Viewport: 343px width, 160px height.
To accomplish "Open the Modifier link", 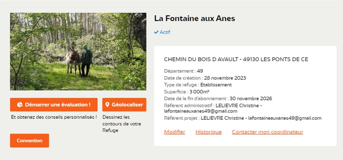I will point(175,132).
